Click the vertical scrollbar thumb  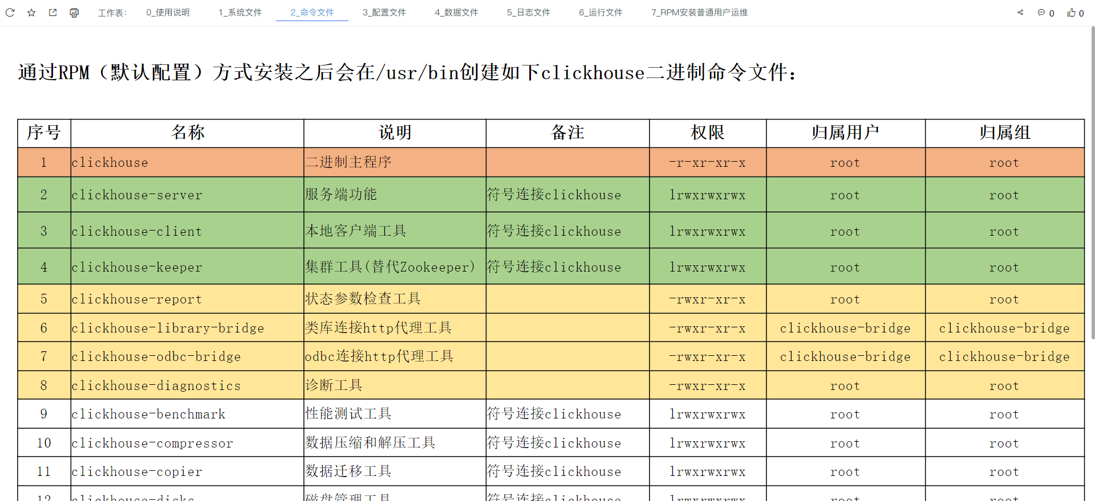tap(1092, 182)
